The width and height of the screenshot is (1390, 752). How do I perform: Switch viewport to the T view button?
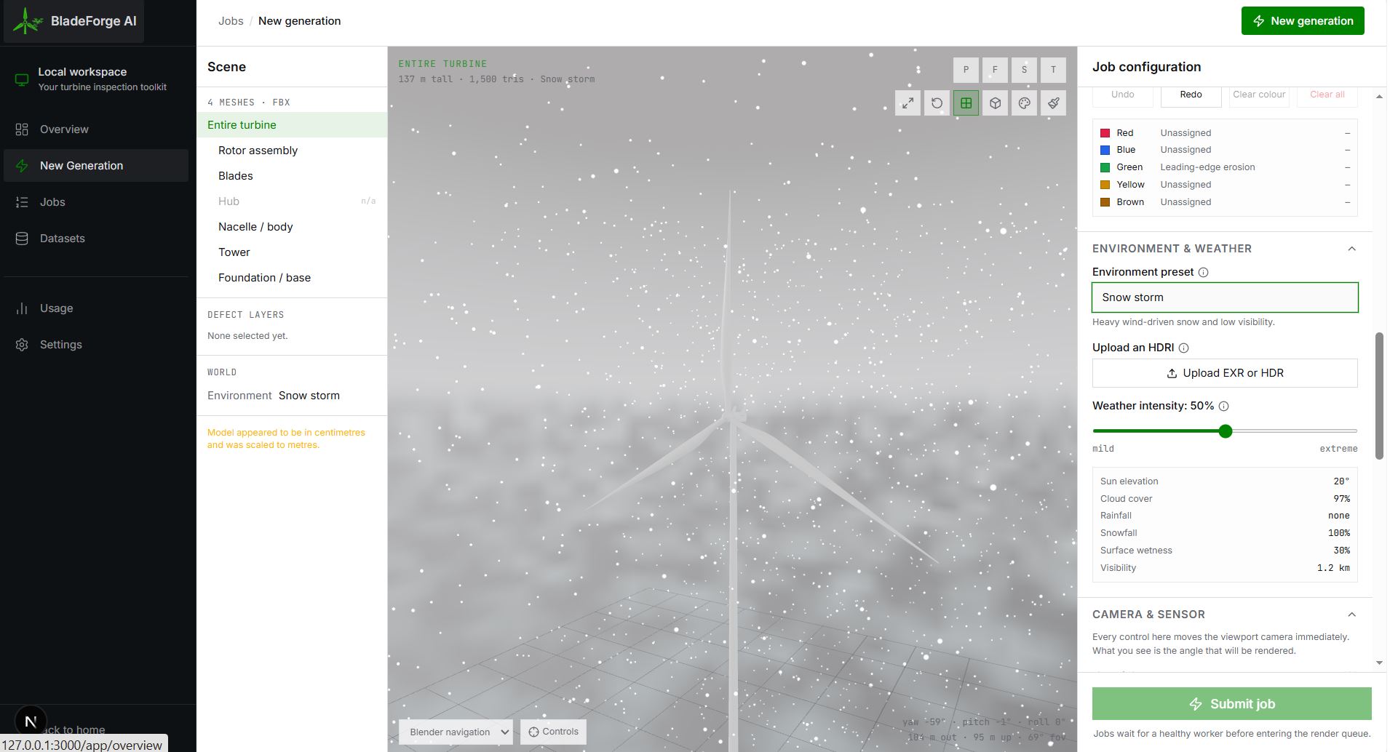[1053, 70]
